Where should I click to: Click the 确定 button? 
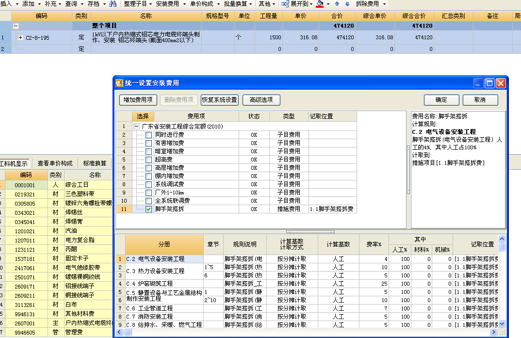pyautogui.click(x=441, y=100)
